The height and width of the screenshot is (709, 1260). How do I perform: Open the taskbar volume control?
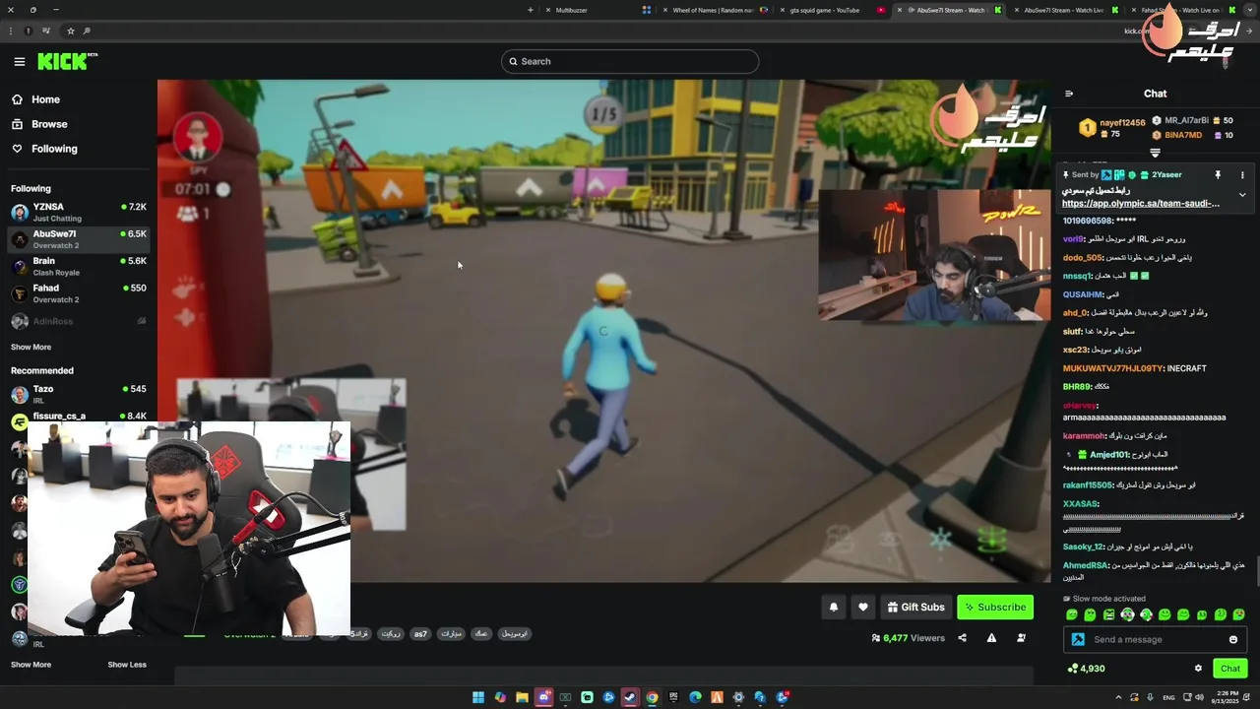(1200, 697)
